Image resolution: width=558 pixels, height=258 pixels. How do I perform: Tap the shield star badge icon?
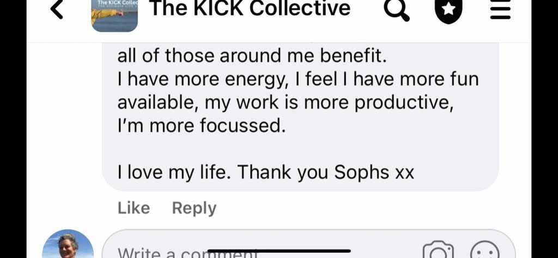click(447, 10)
